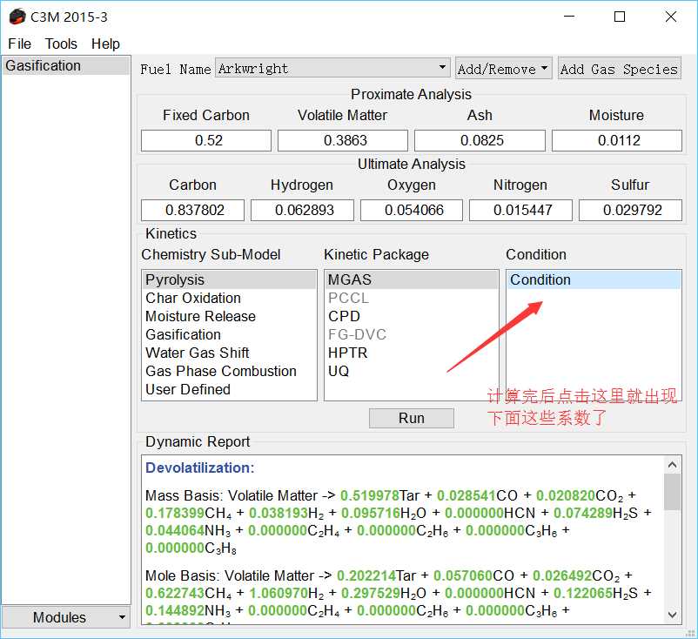Open the Tools menu

click(x=61, y=44)
